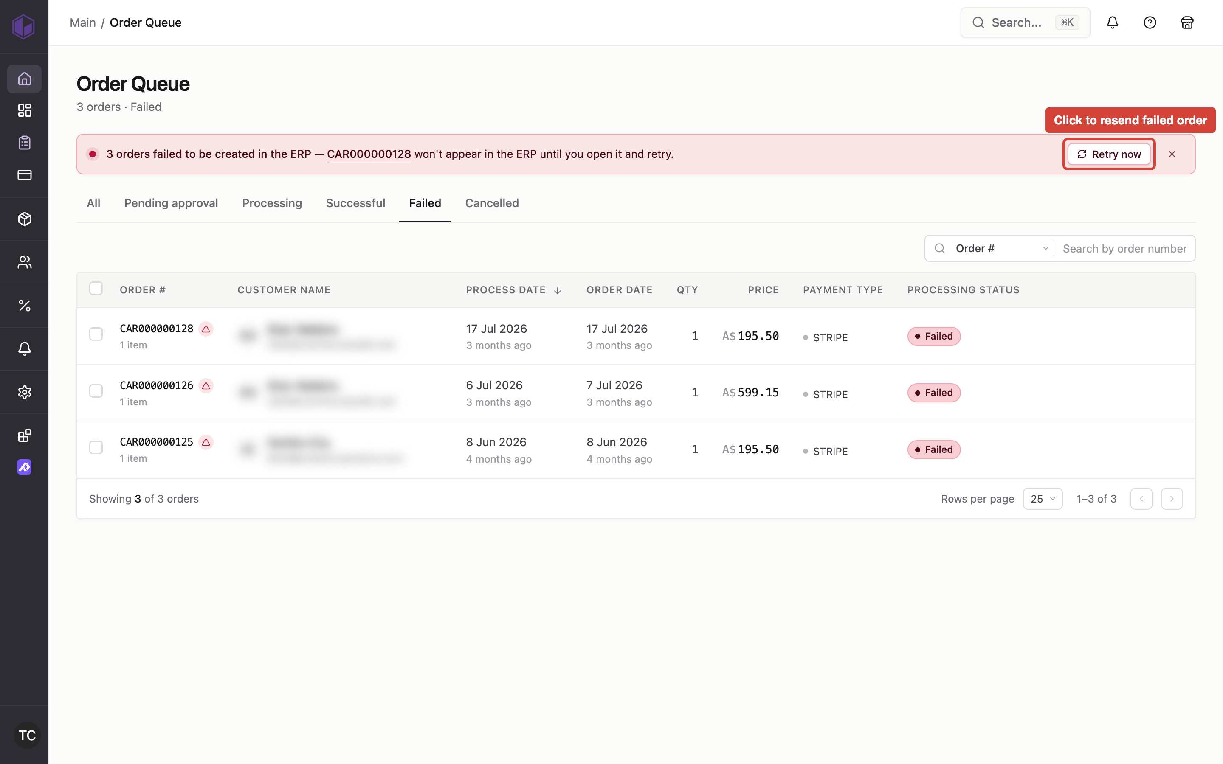Viewport: 1223px width, 764px height.
Task: Sort by the Process Date column
Action: (513, 290)
